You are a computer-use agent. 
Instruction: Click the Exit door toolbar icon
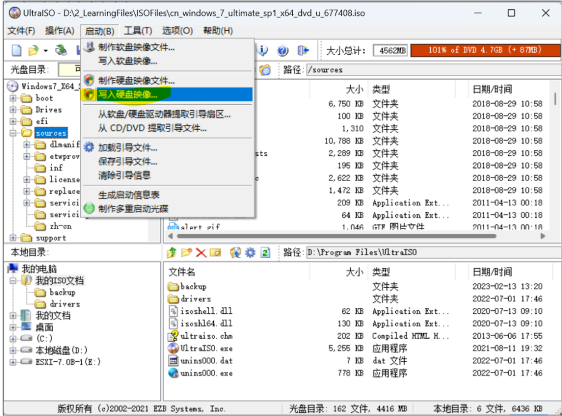tap(303, 50)
